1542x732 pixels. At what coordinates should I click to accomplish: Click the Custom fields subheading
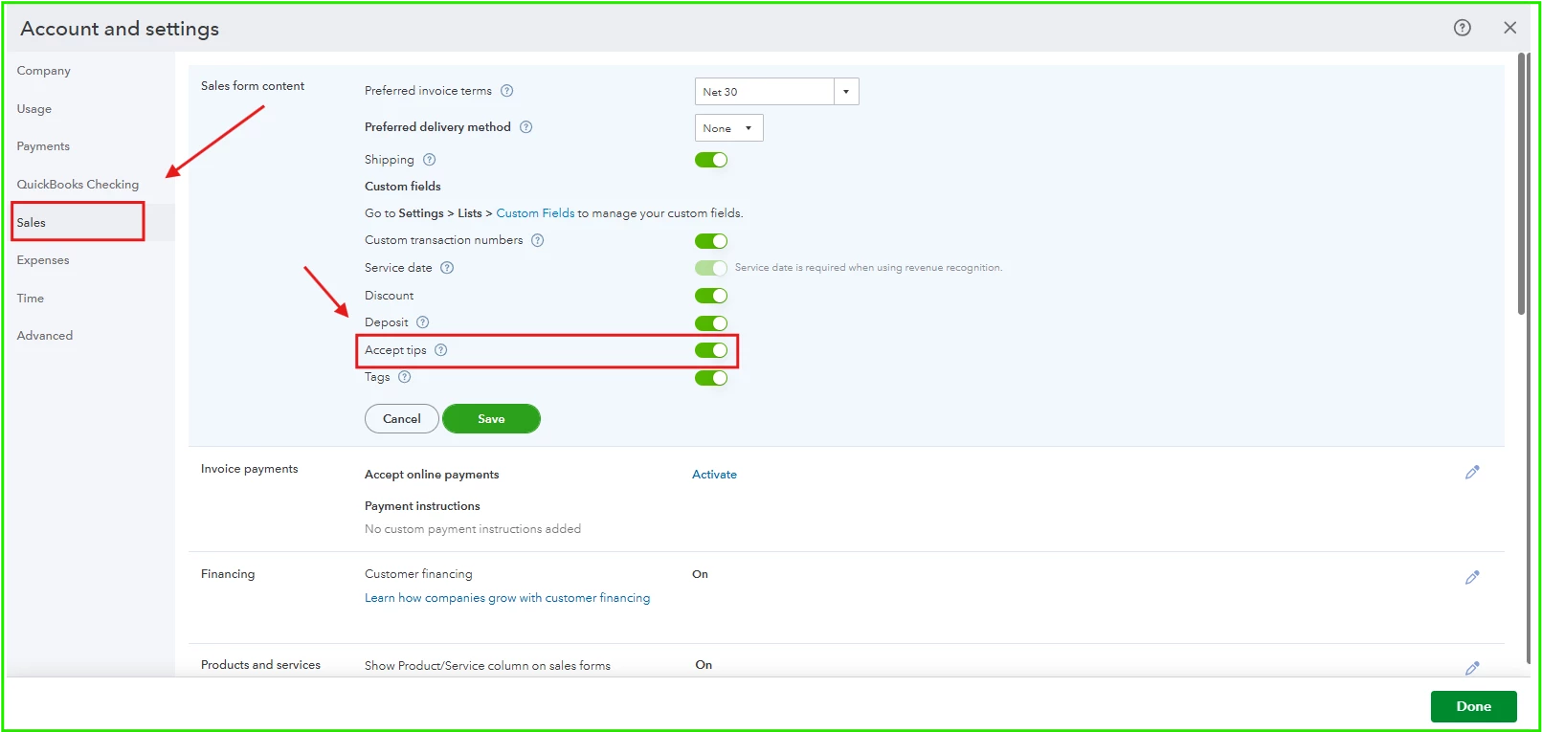pos(403,187)
